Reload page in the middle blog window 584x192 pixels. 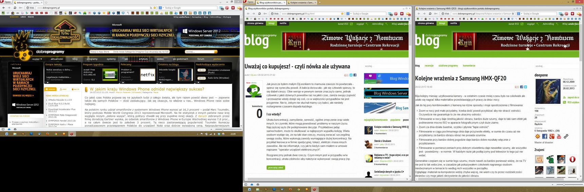(259, 14)
